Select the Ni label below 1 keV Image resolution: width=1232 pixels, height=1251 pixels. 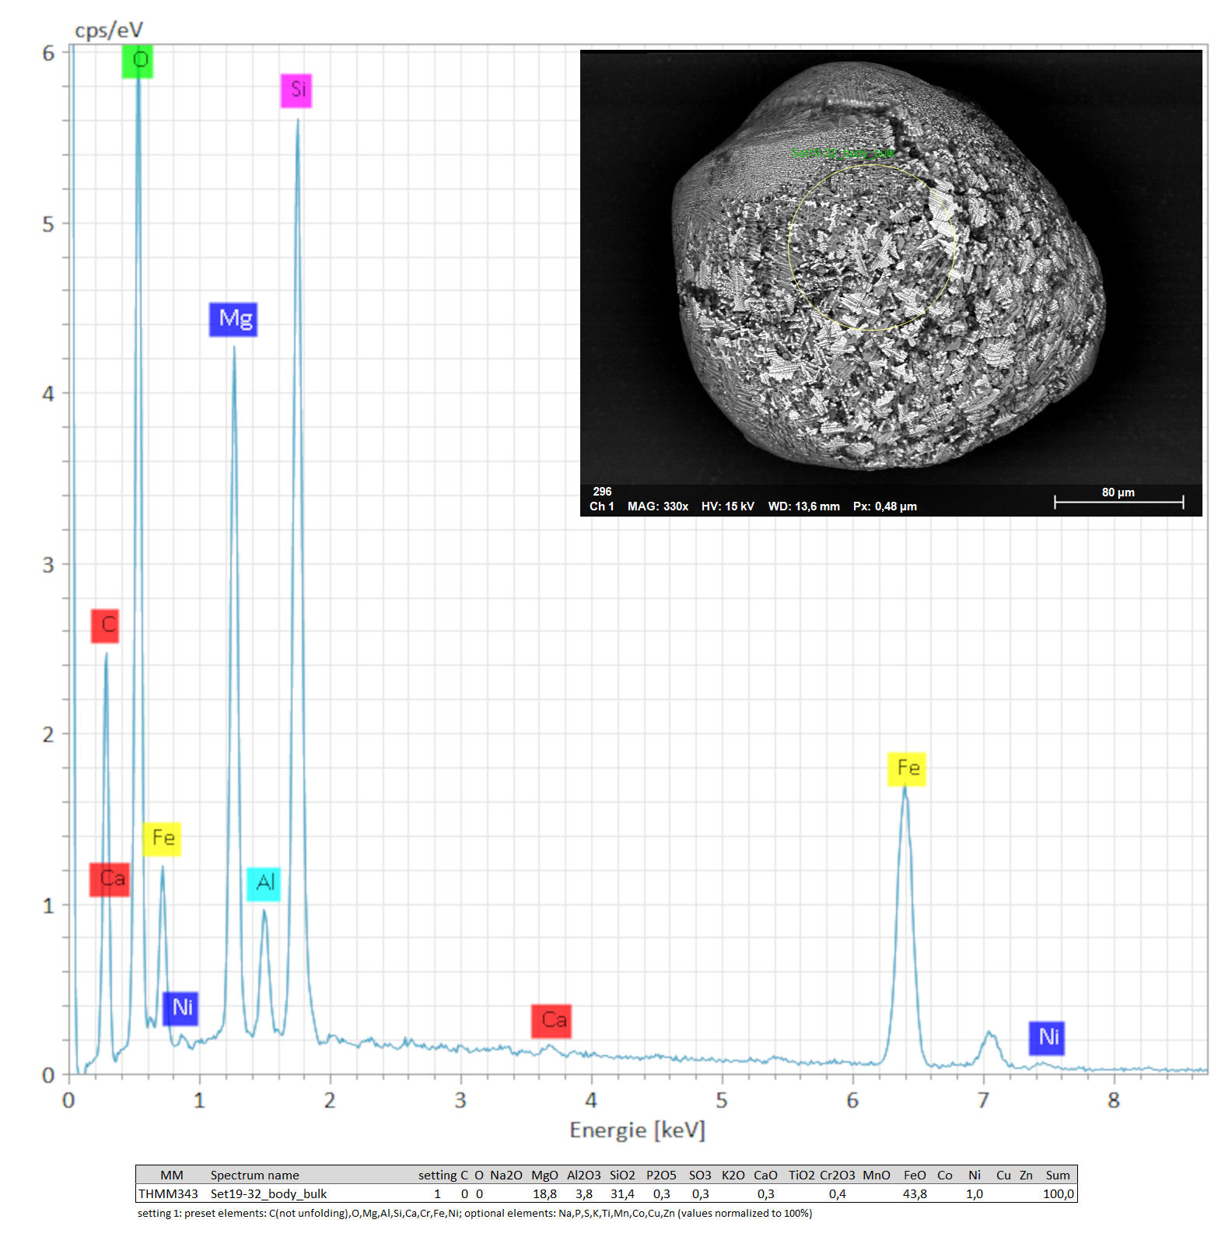click(x=180, y=1008)
